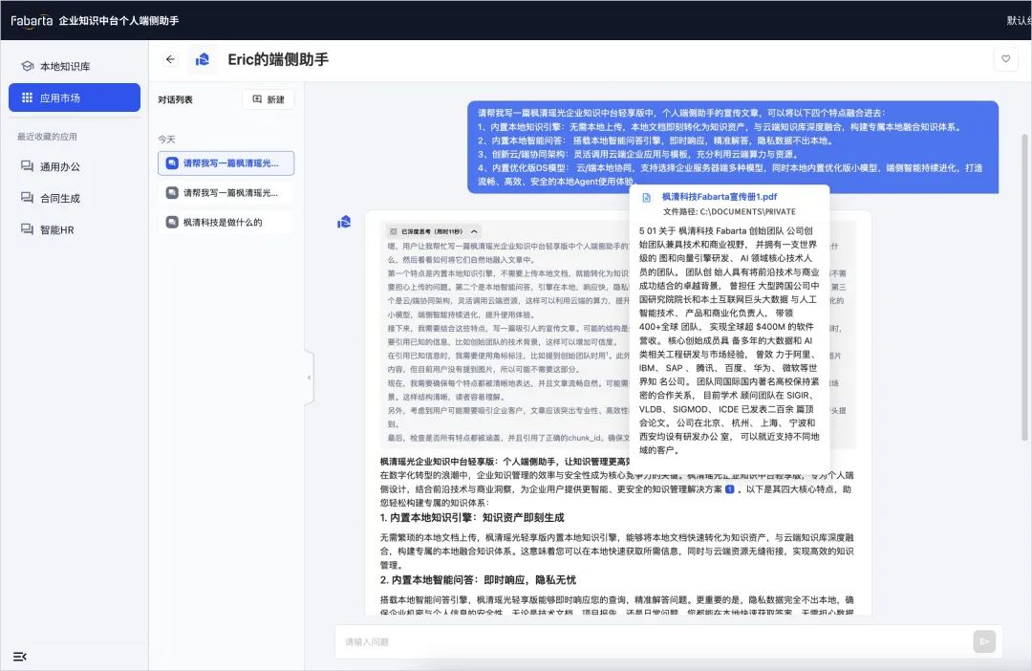Image resolution: width=1032 pixels, height=671 pixels.
Task: Click the 文件路径 C:\DOCUMENTS\PRIVATE text
Action: 729,212
